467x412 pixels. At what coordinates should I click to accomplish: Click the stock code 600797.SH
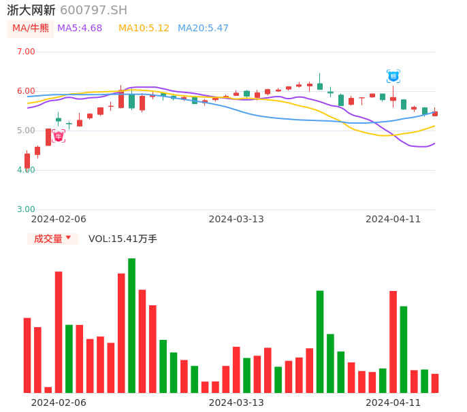pyautogui.click(x=94, y=10)
